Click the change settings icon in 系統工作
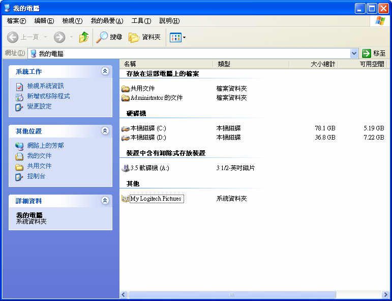392x301 pixels. click(19, 107)
